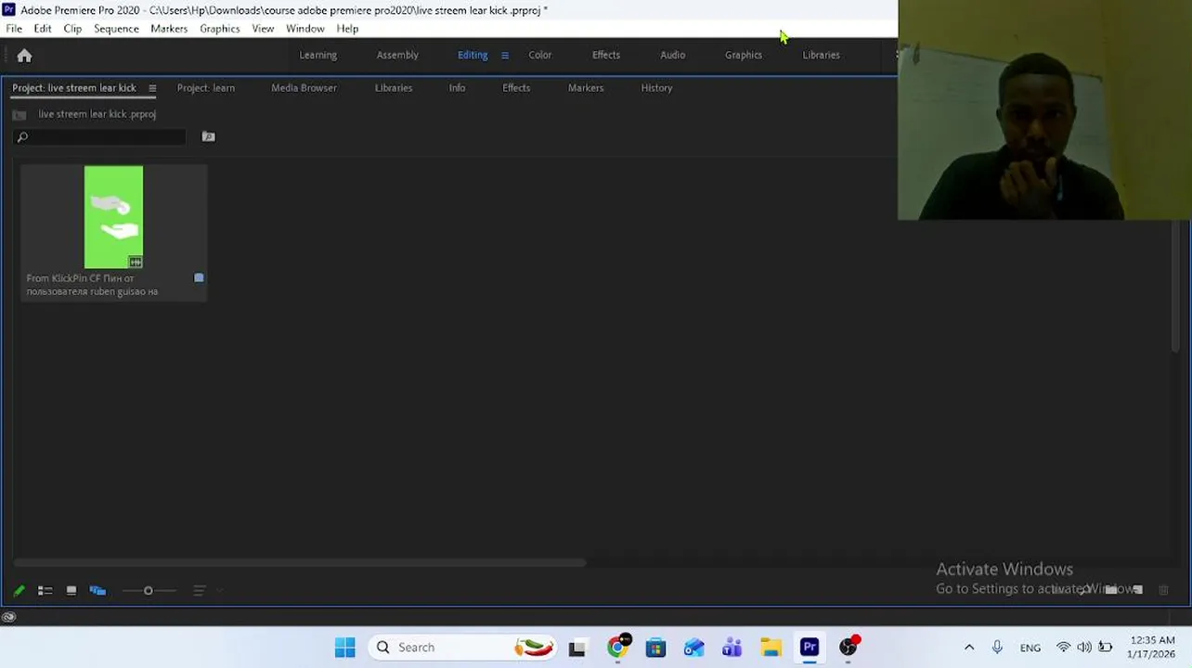Open the Info panel tab
Image resolution: width=1192 pixels, height=668 pixels.
click(457, 88)
